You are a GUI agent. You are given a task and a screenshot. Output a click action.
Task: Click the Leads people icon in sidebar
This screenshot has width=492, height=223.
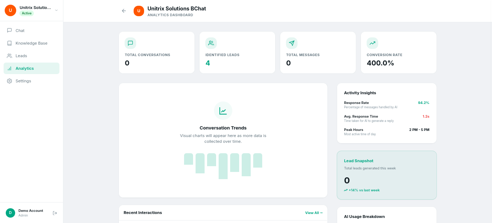click(9, 56)
